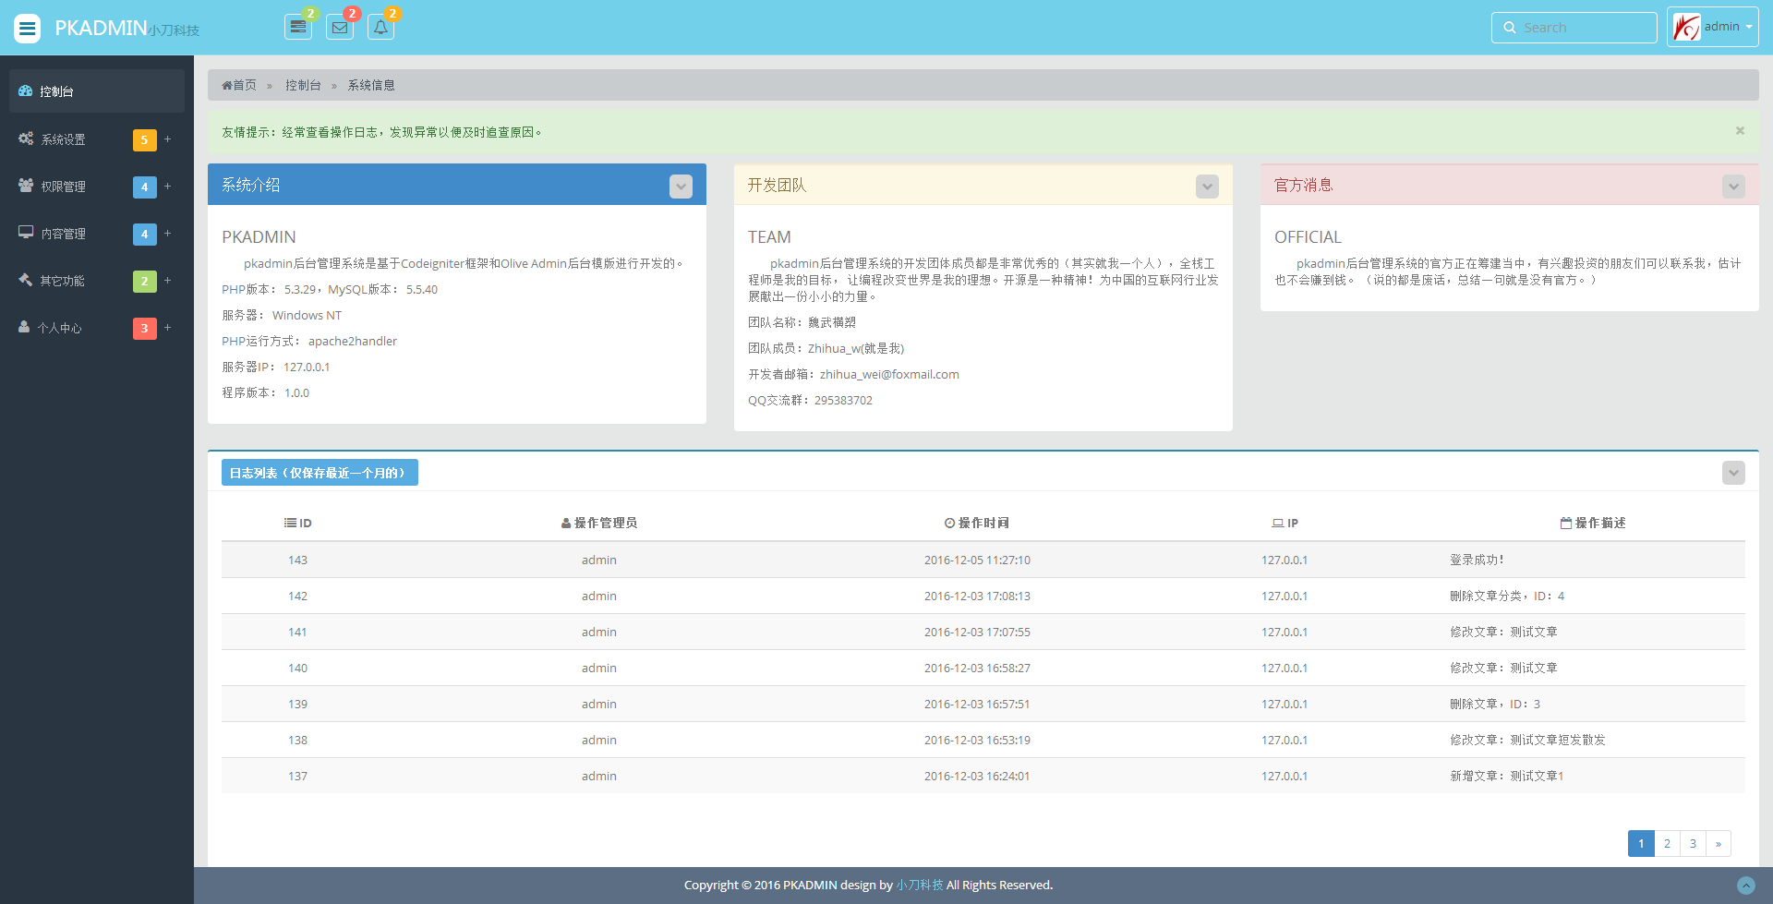Screen dimensions: 1773x904
Task: Open the admin user dropdown
Action: (x=1713, y=27)
